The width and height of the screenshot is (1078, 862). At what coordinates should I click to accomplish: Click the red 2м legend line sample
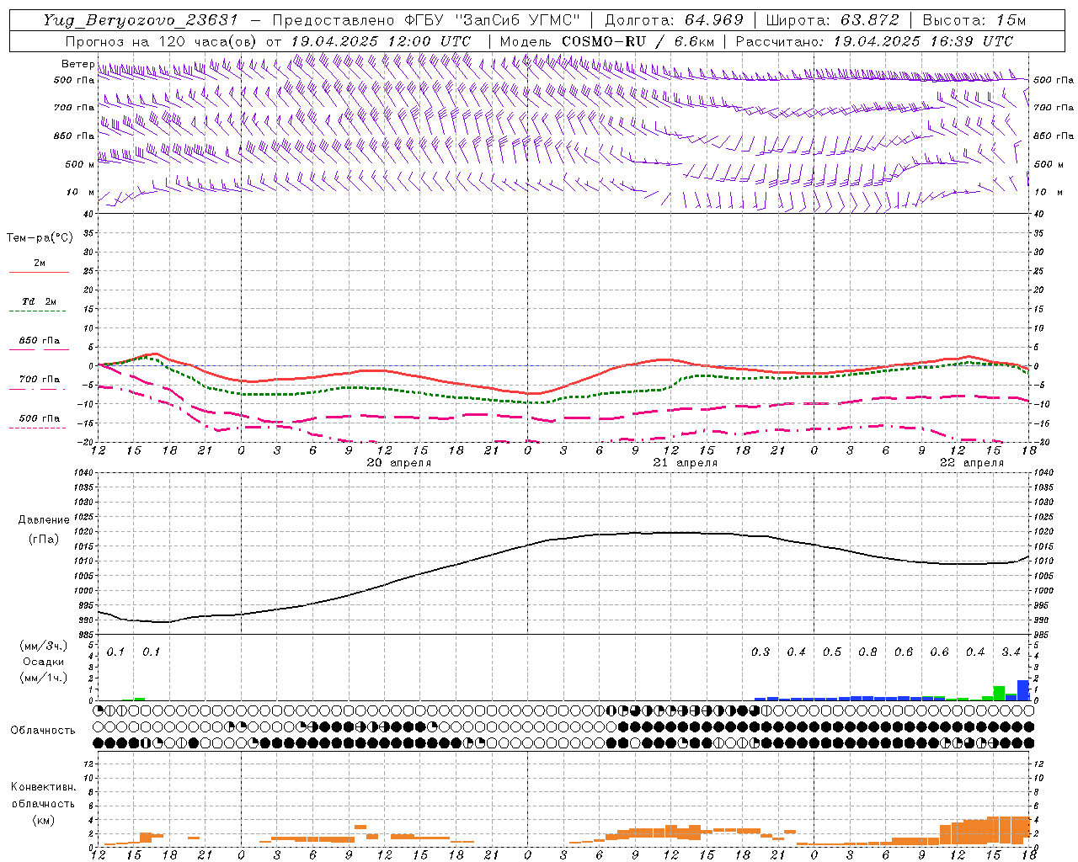click(x=39, y=273)
